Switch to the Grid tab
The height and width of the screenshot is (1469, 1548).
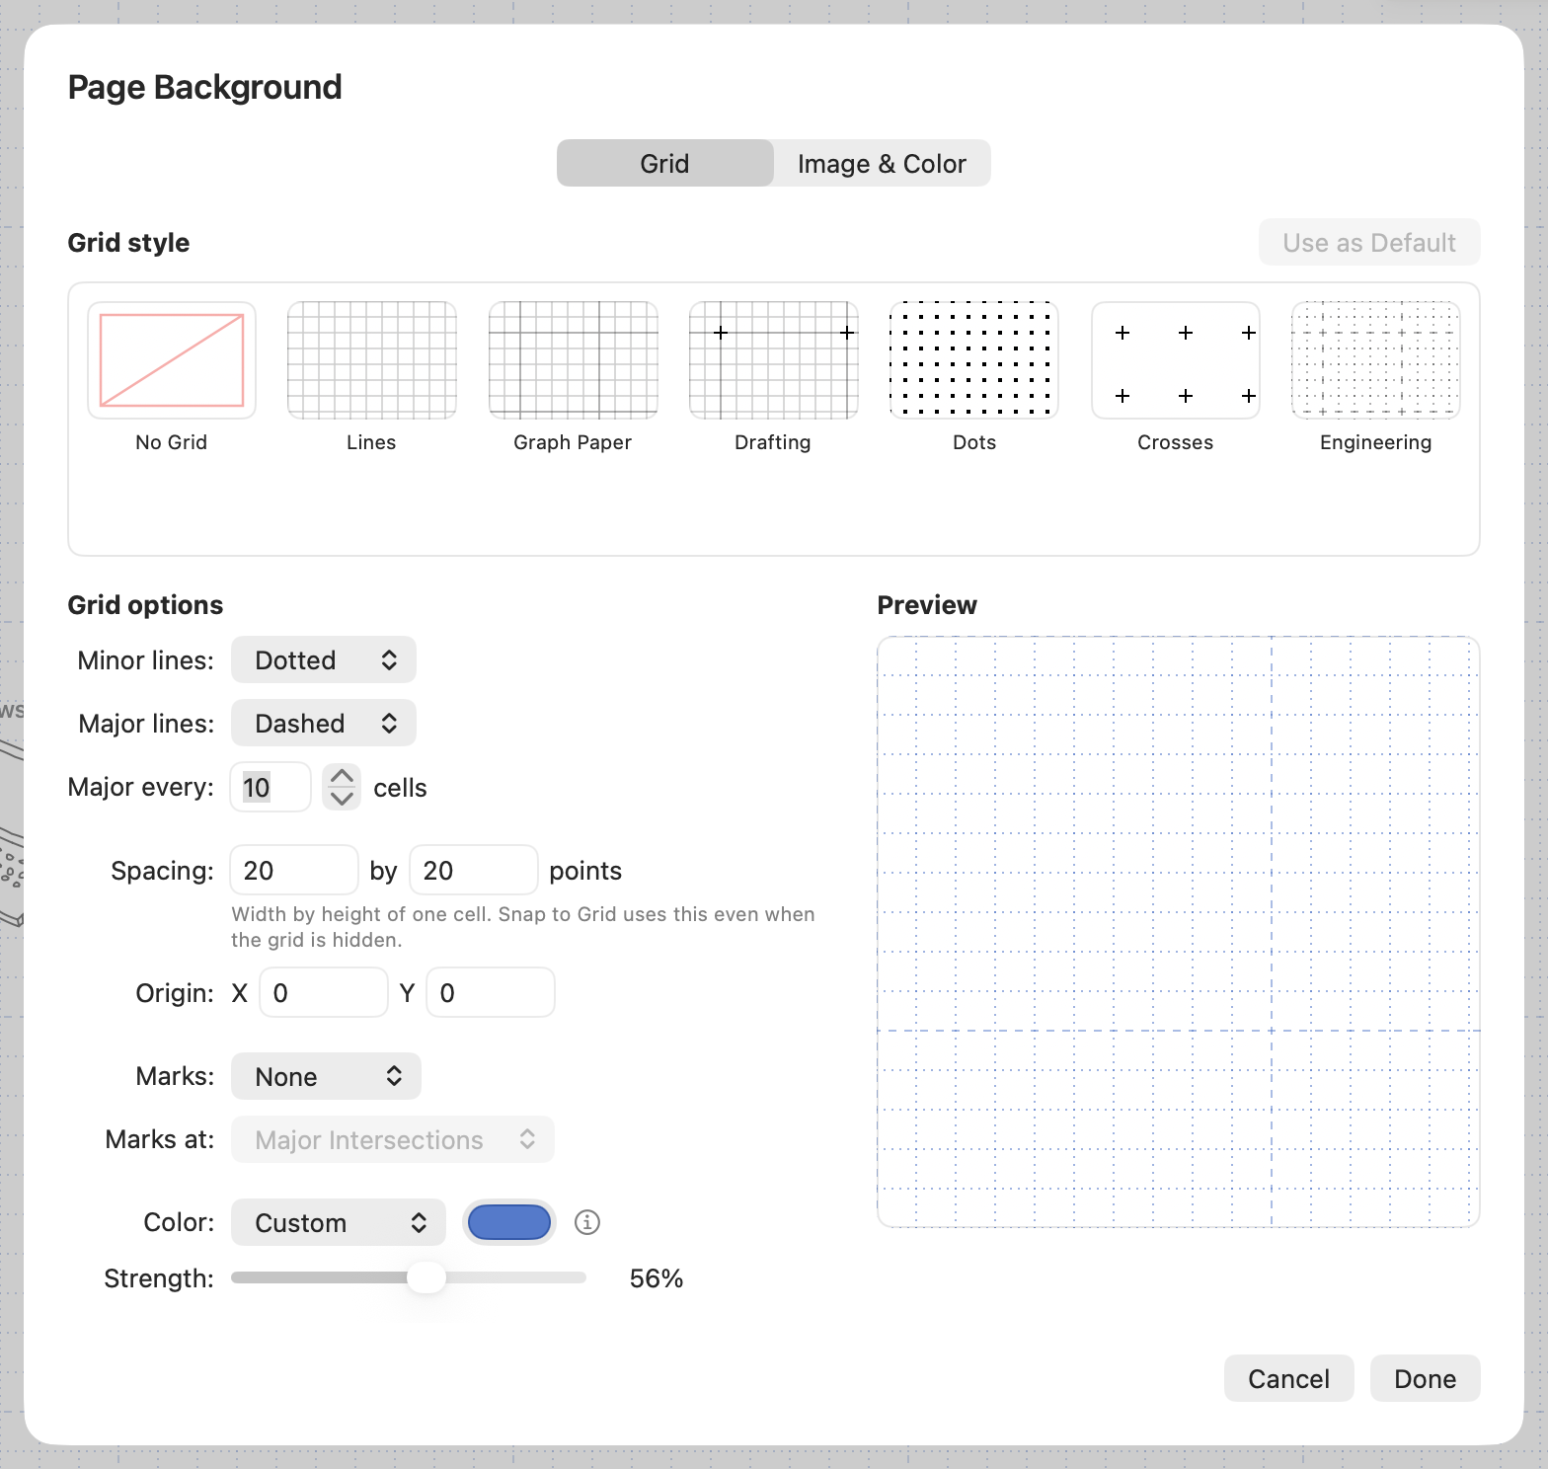(x=664, y=163)
